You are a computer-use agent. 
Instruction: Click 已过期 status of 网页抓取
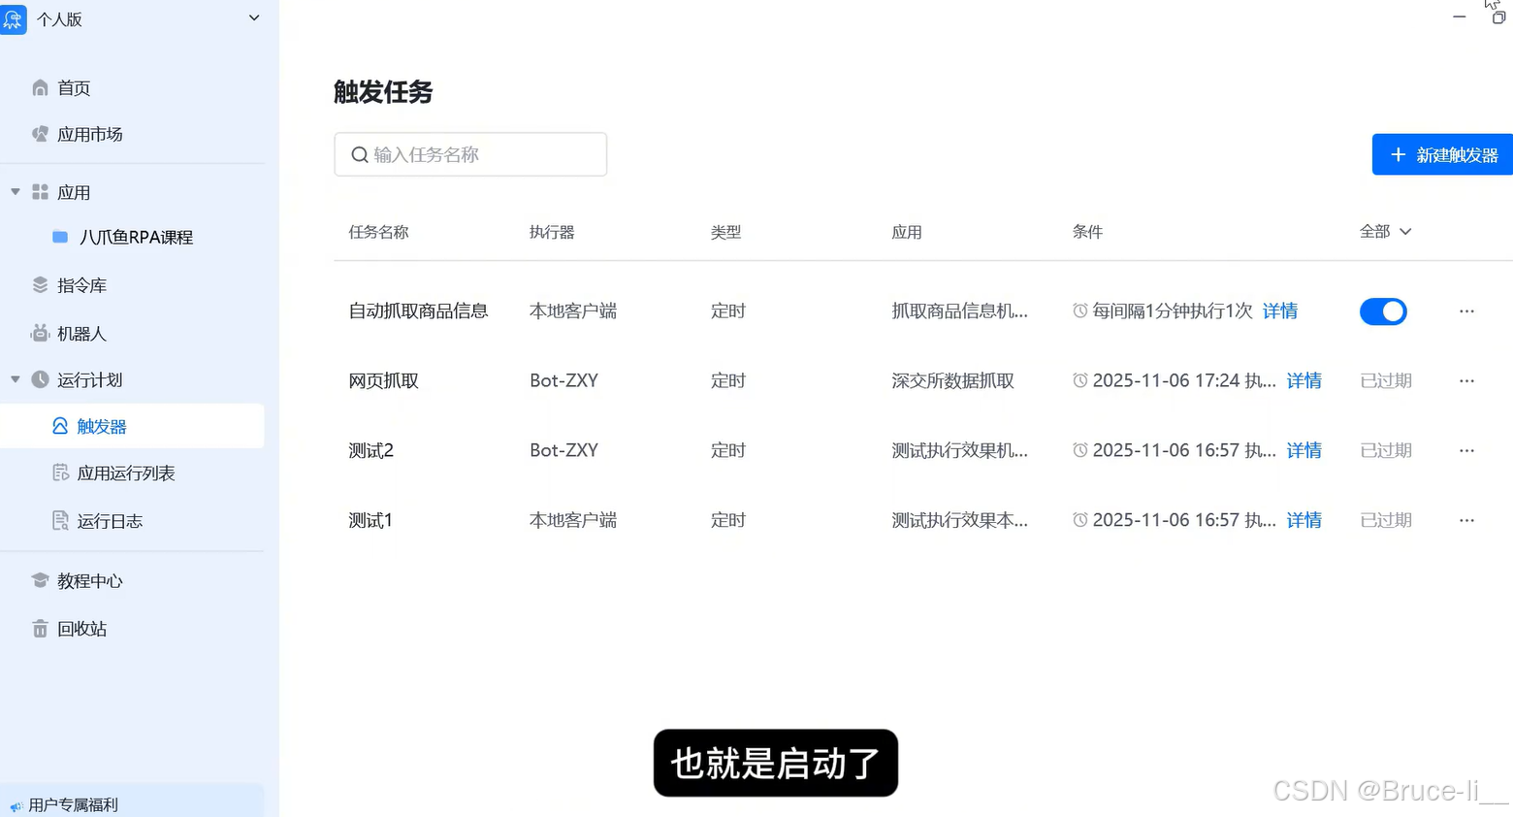(x=1386, y=380)
